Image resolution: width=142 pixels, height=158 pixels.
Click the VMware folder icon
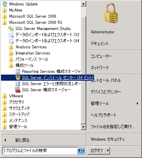pyautogui.click(x=5, y=96)
